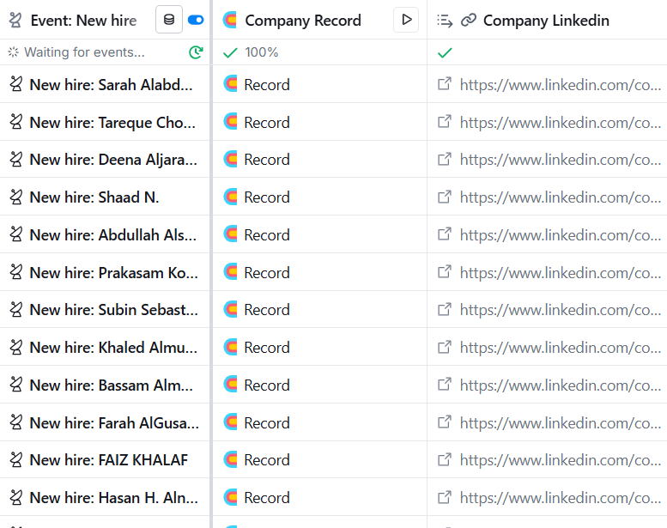This screenshot has height=528, width=667.
Task: Click the satellite event icon beside Sarah Alabd...
Action: (15, 84)
